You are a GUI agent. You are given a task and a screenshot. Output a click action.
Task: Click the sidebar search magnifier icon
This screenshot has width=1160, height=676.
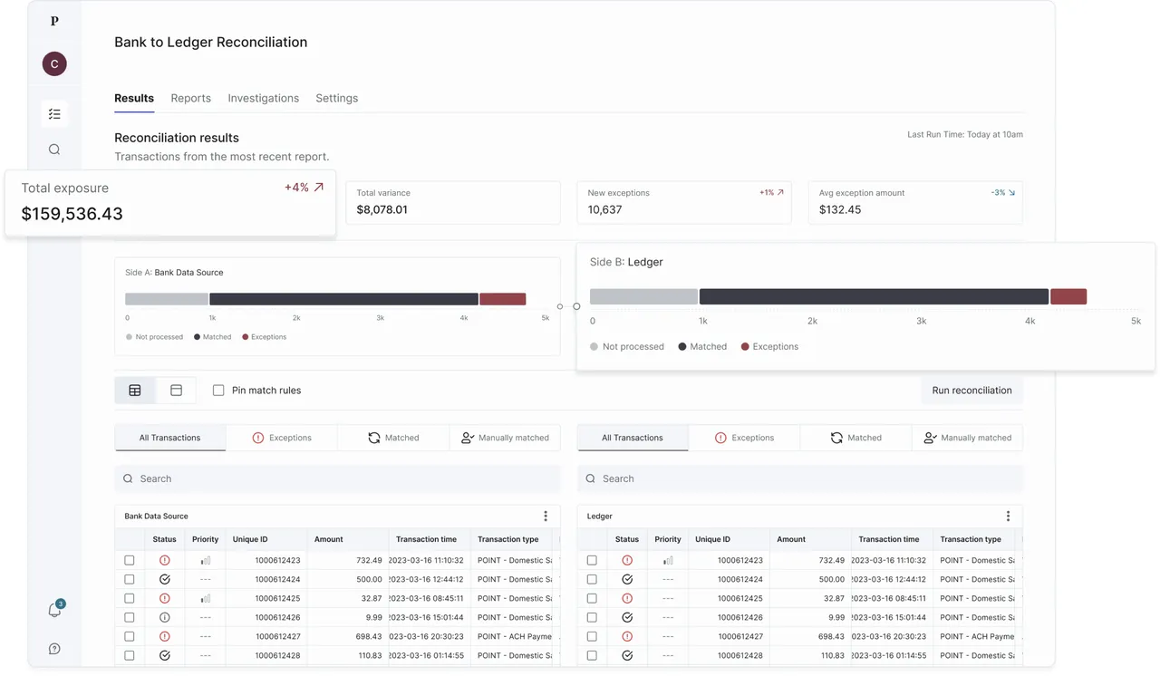pyautogui.click(x=54, y=150)
